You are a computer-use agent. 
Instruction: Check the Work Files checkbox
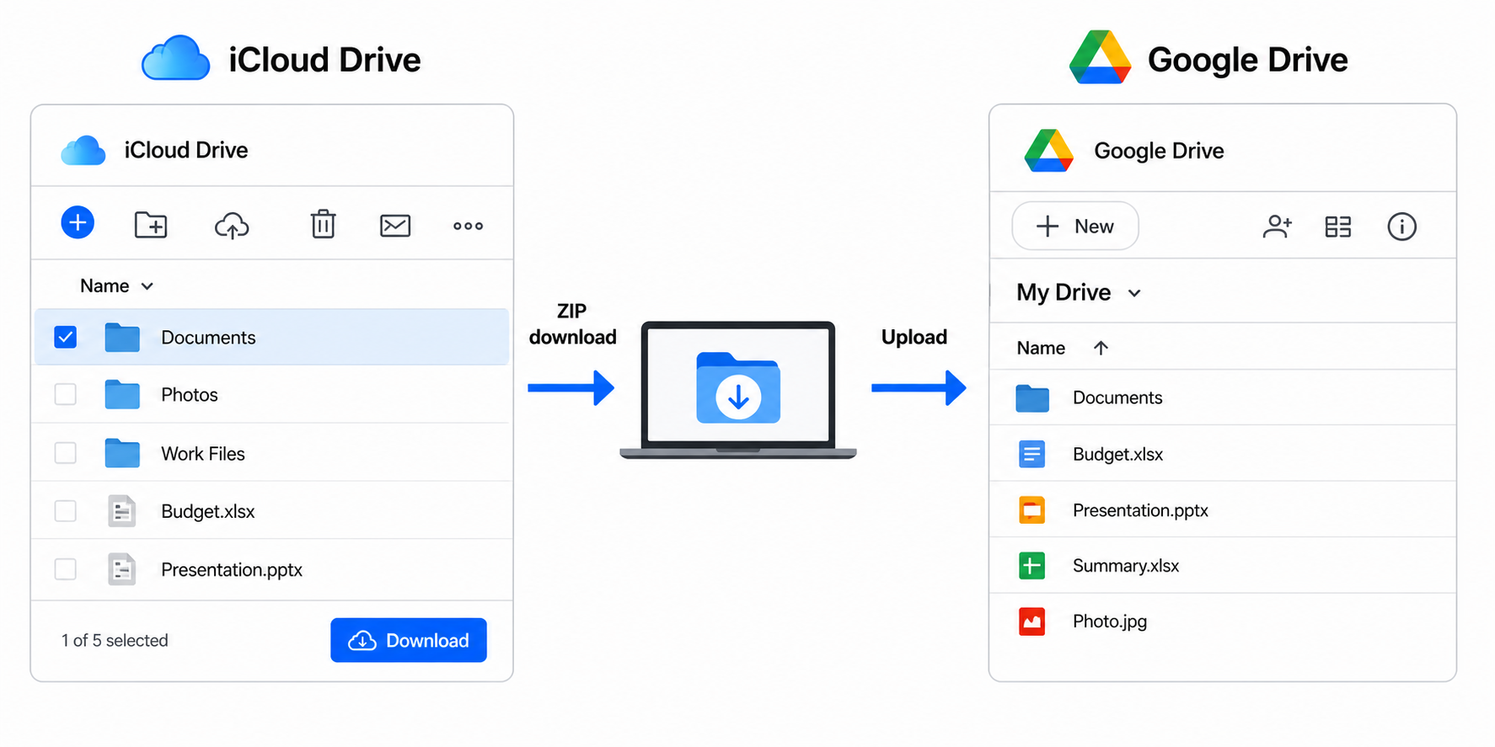click(x=66, y=453)
